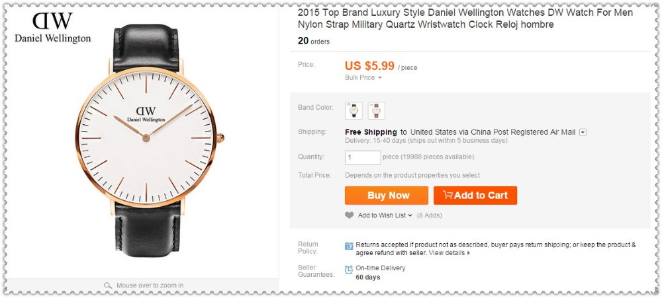662x298 pixels.
Task: Select the black band color swatch
Action: coord(354,111)
